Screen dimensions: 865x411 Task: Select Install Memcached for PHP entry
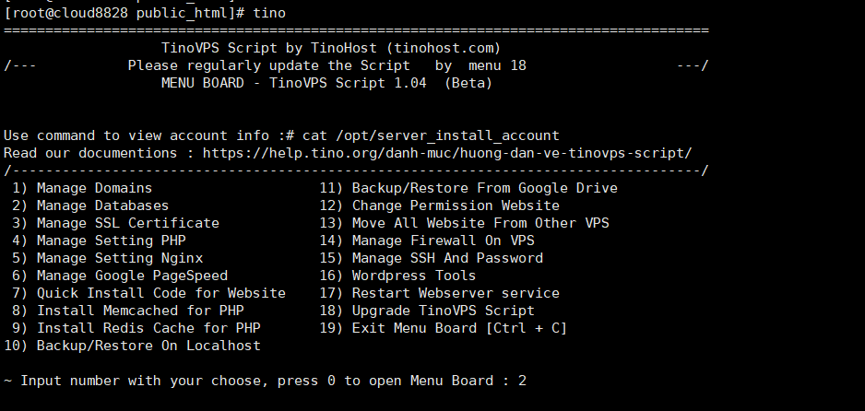127,311
